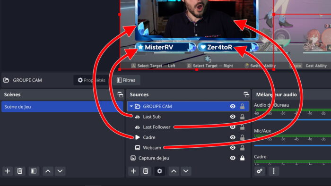The height and width of the screenshot is (186, 331).
Task: Pop out the Sources dock panel
Action: pos(246,94)
